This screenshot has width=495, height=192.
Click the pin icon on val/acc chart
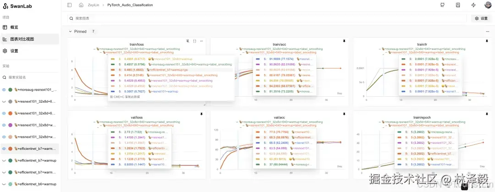pos(344,114)
